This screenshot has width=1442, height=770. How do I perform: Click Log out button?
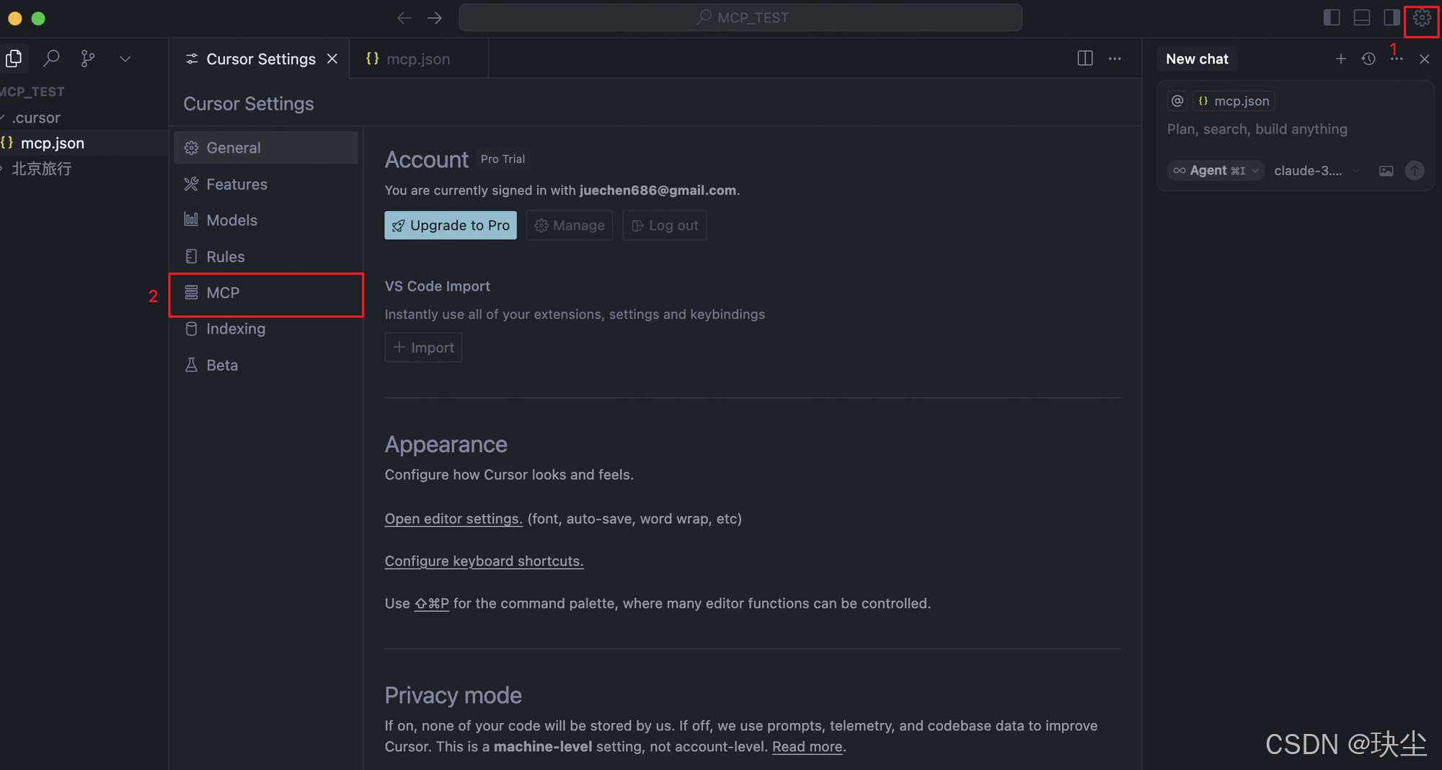(x=665, y=226)
